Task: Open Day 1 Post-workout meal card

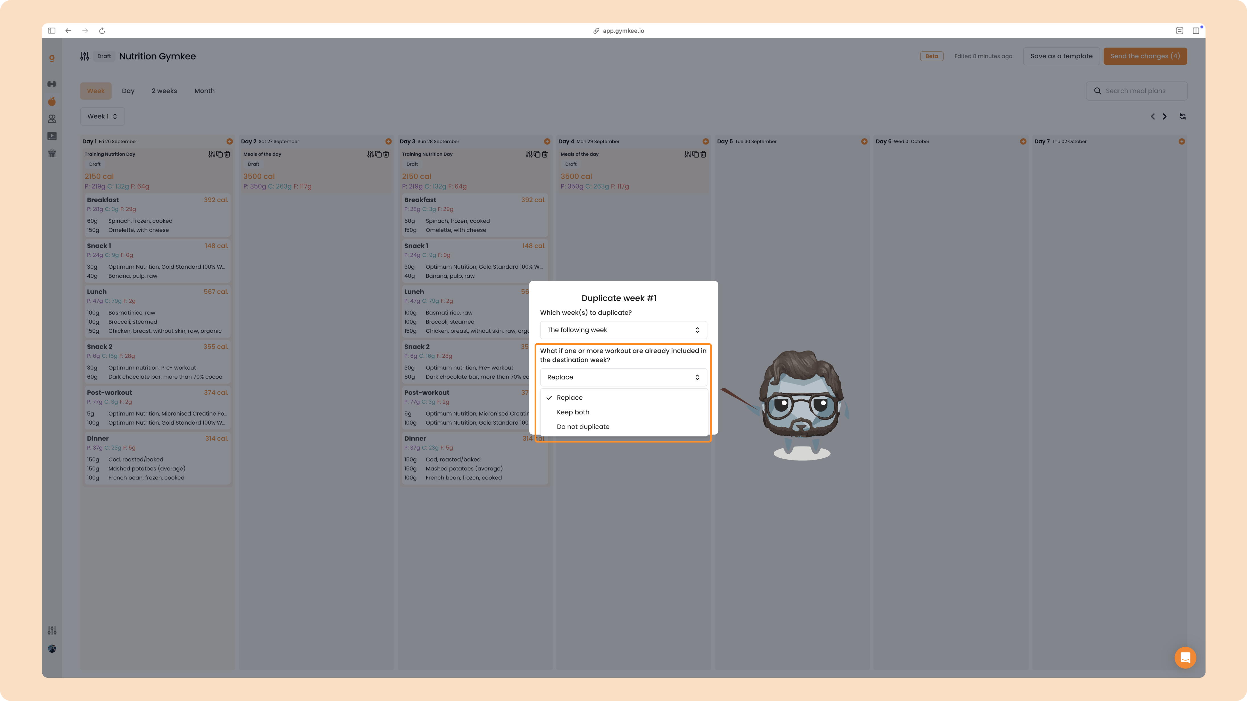Action: click(157, 408)
